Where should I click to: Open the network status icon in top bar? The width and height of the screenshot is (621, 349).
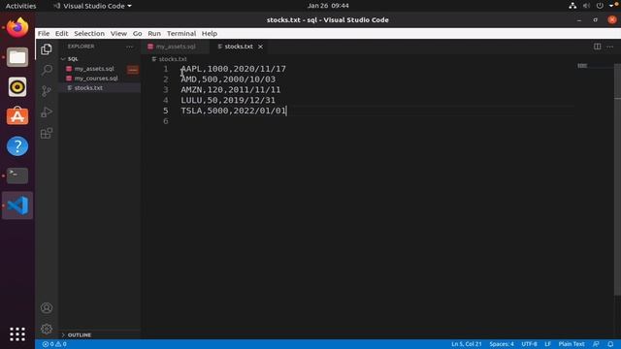tap(572, 6)
